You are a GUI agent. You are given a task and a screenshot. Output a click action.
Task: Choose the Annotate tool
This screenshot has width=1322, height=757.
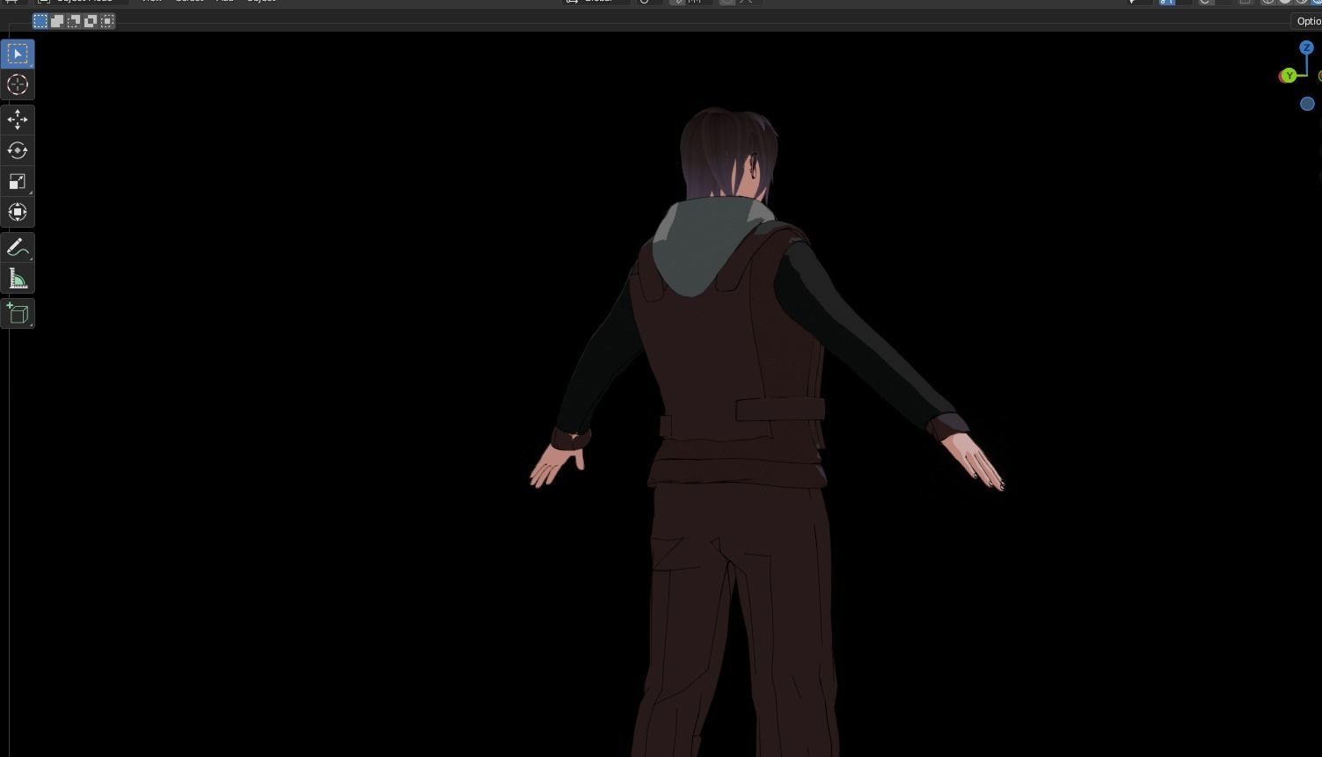(18, 246)
